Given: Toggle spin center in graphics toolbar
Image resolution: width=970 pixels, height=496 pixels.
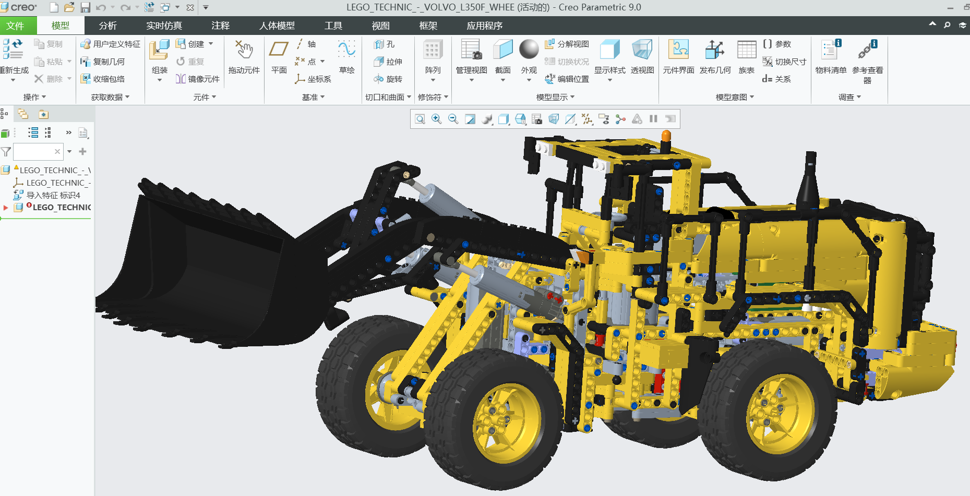Looking at the screenshot, I should coord(620,119).
